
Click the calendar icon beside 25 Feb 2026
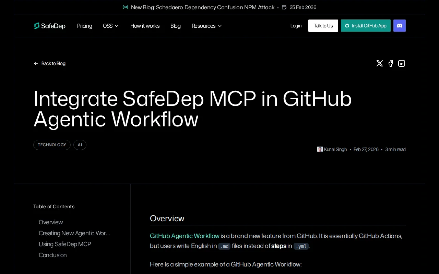284,7
